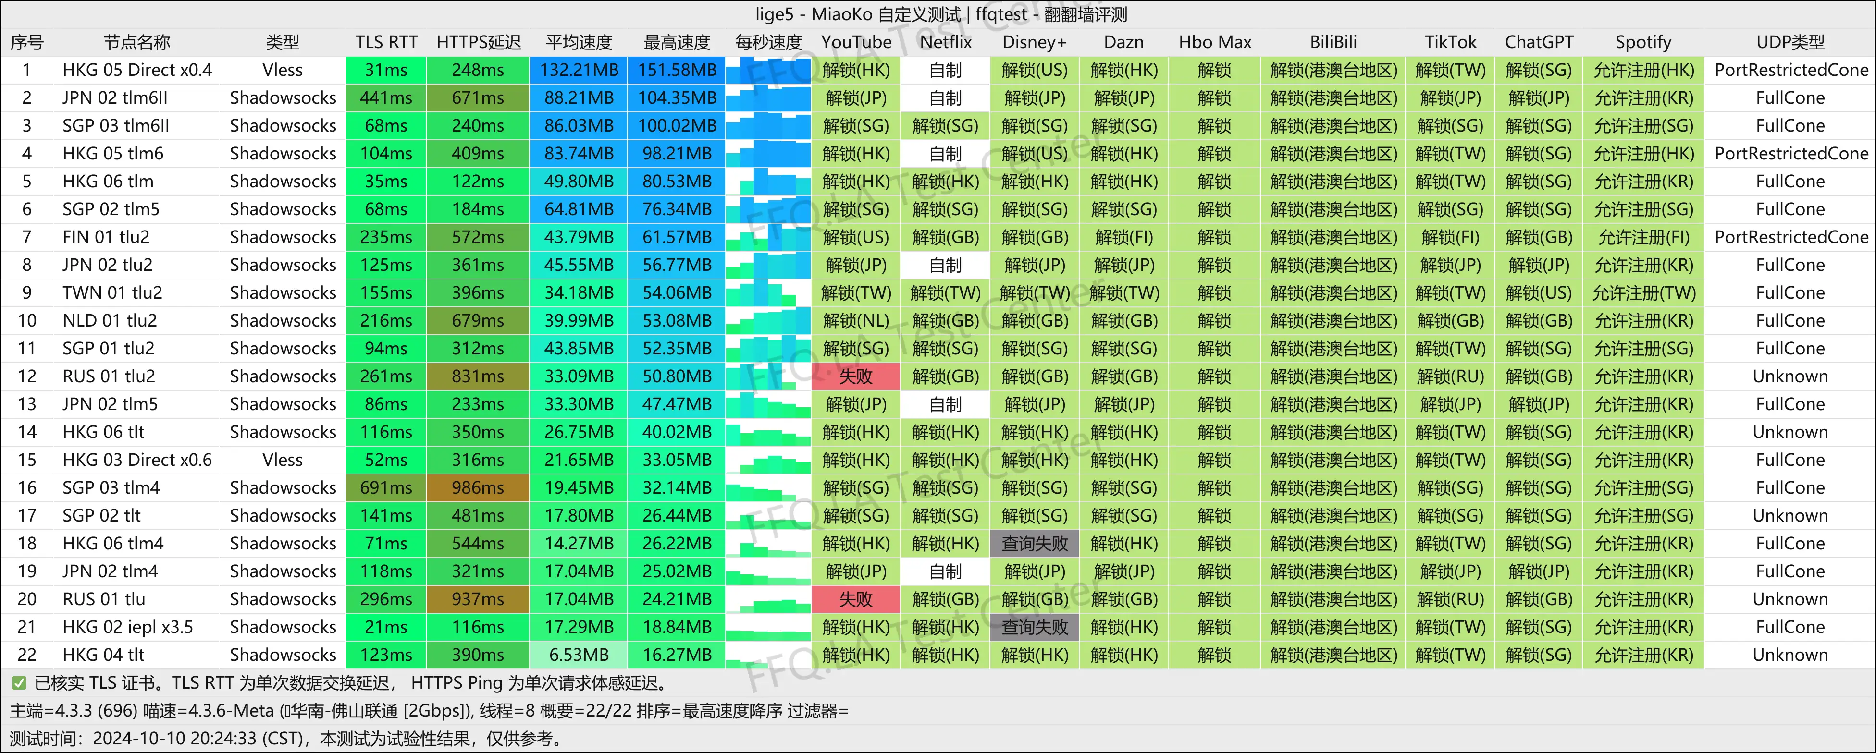Screen dimensions: 1876x753
Task: Click the 691ms TLS RTT cell
Action: (386, 487)
